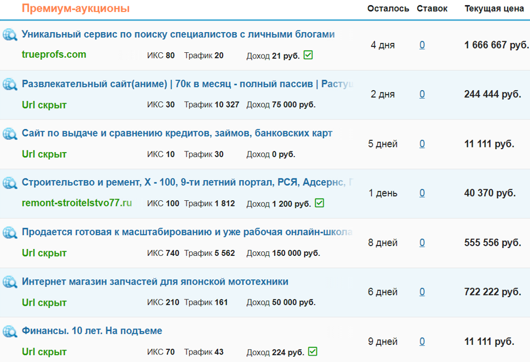The height and width of the screenshot is (362, 530).
Task: Open bids count for 555 556 руб. auction
Action: pyautogui.click(x=422, y=243)
